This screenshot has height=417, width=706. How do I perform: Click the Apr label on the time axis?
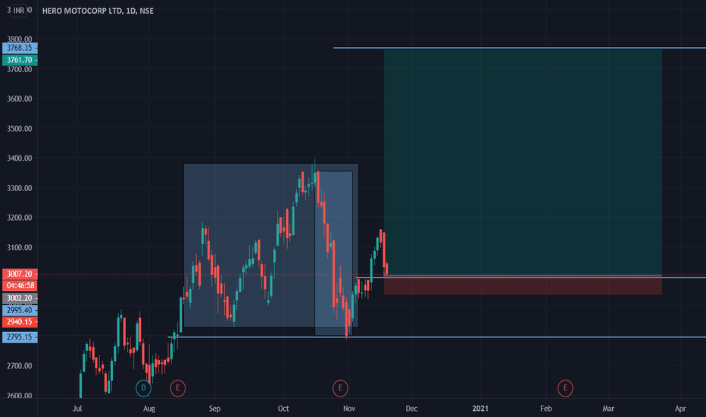point(680,409)
